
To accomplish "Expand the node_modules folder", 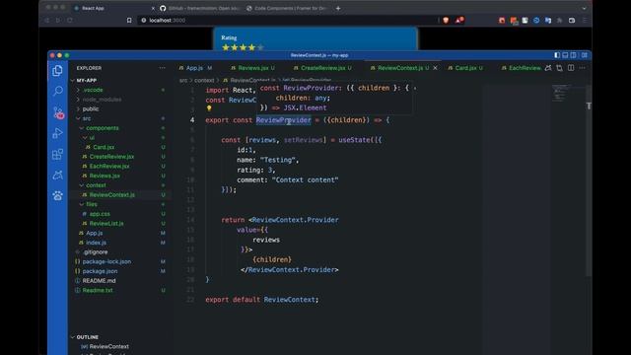I will coord(102,100).
